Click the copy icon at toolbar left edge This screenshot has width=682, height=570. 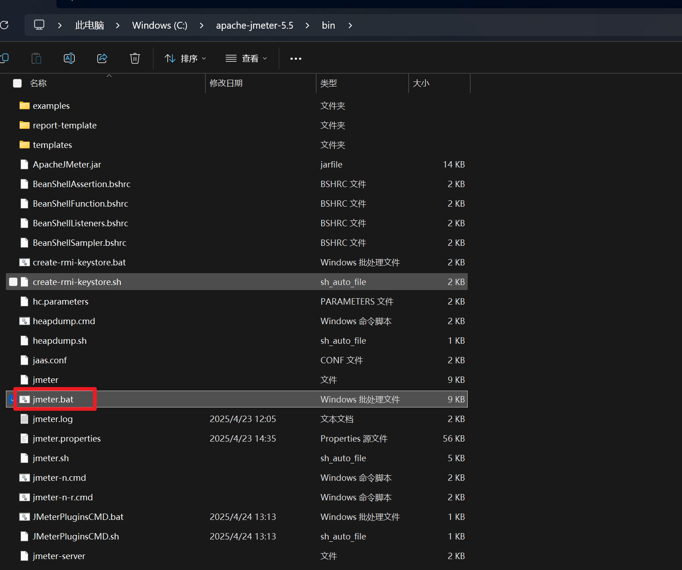(5, 58)
